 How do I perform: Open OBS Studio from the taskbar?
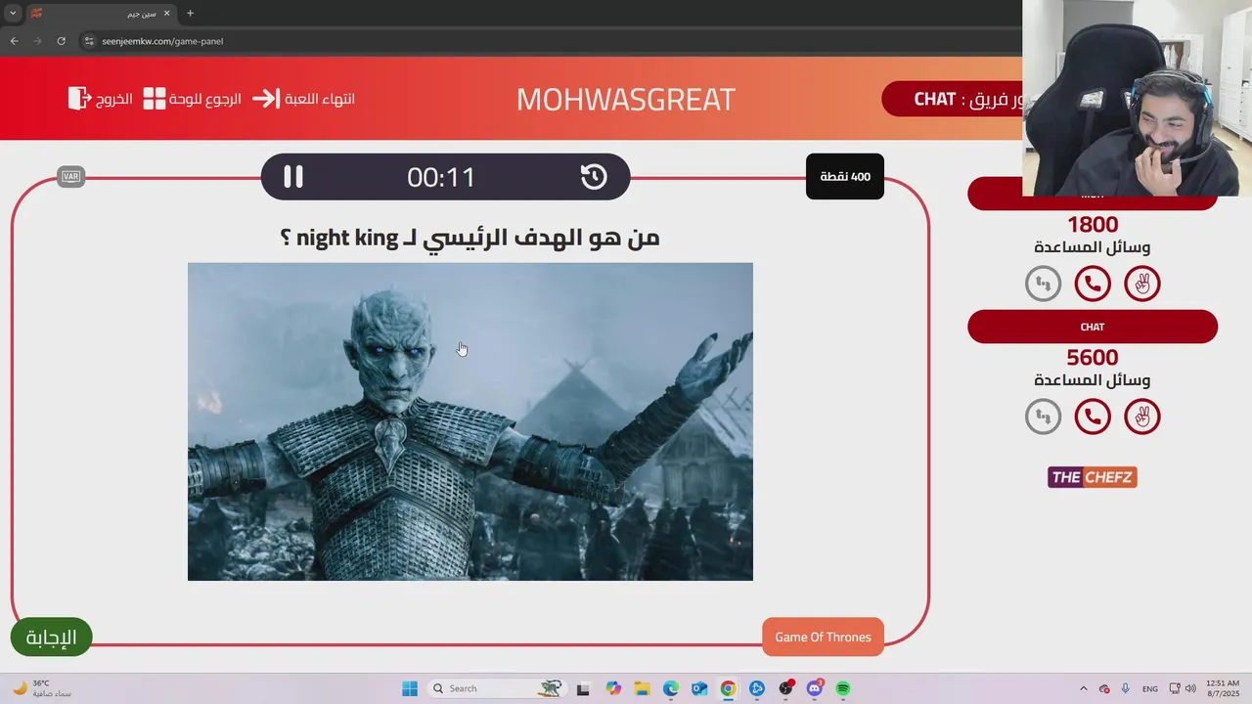coord(785,688)
